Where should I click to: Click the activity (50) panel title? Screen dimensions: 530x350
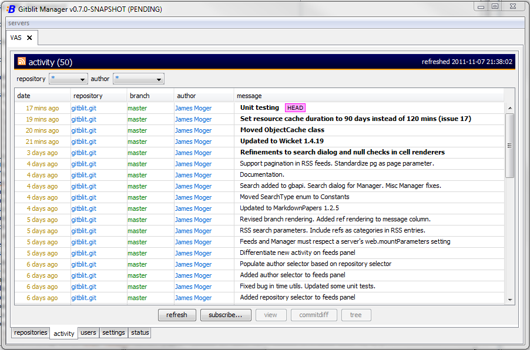pos(51,62)
